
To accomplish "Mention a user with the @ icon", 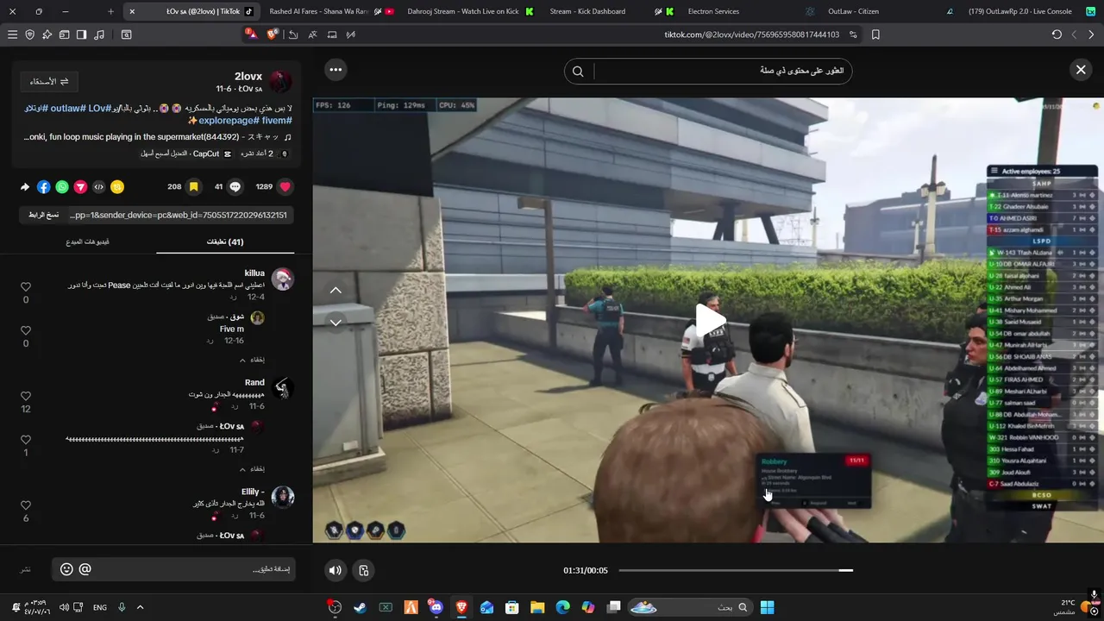I will pos(85,569).
